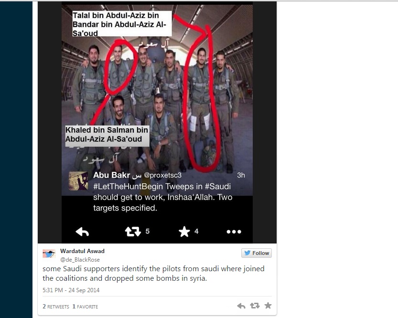Click the retweet icon under the Wardatul Aswad tweet
Screen dimensions: 398x318
(255, 306)
